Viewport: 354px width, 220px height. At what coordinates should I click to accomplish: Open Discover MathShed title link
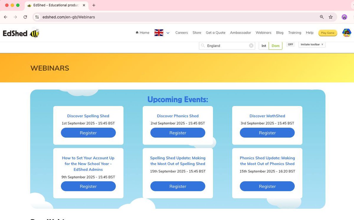(x=267, y=116)
